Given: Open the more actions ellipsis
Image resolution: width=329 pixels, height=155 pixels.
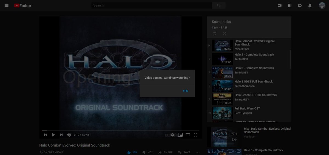Looking at the screenshot, I should pyautogui.click(x=198, y=153).
